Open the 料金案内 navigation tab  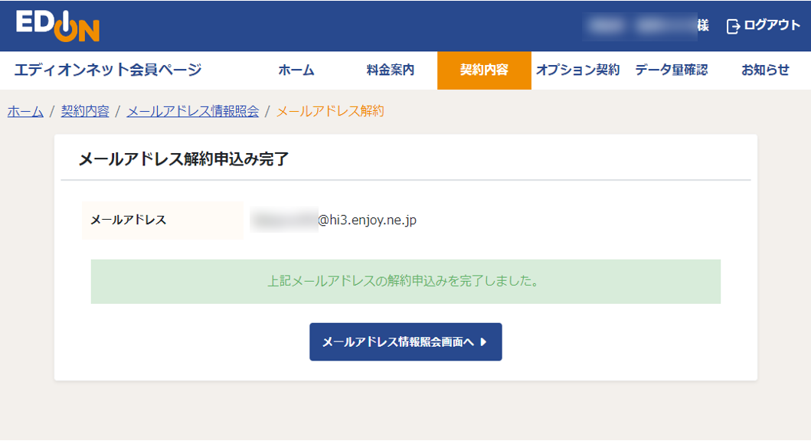pyautogui.click(x=391, y=70)
